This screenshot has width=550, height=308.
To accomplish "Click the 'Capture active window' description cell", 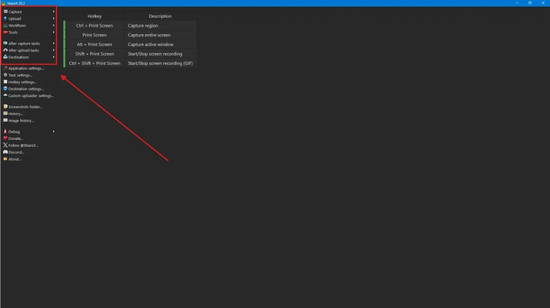I will click(x=160, y=44).
